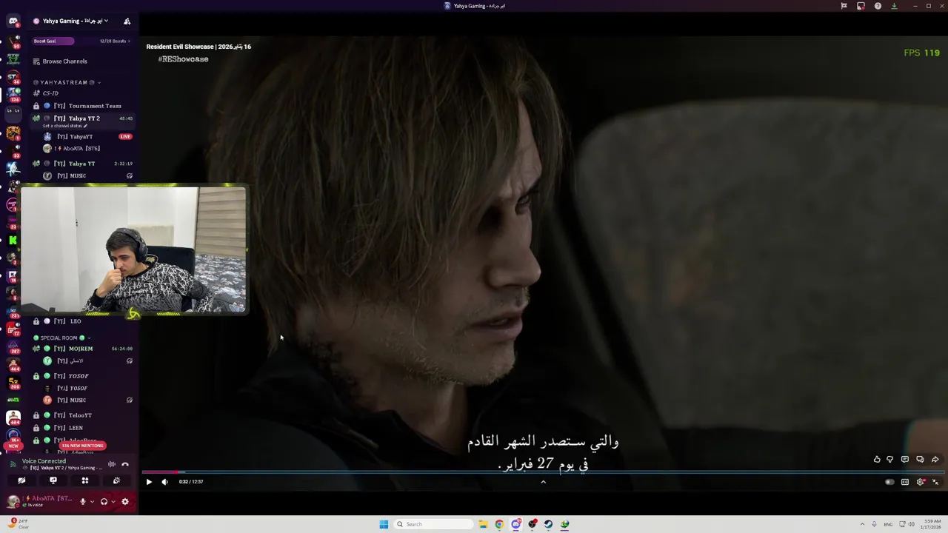Open the Windows Start menu
This screenshot has height=533, width=948.
[384, 524]
